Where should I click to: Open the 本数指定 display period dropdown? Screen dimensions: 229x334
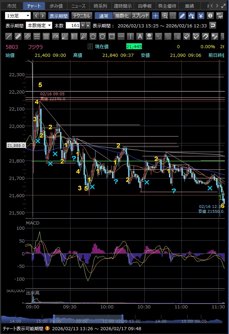coord(39,25)
